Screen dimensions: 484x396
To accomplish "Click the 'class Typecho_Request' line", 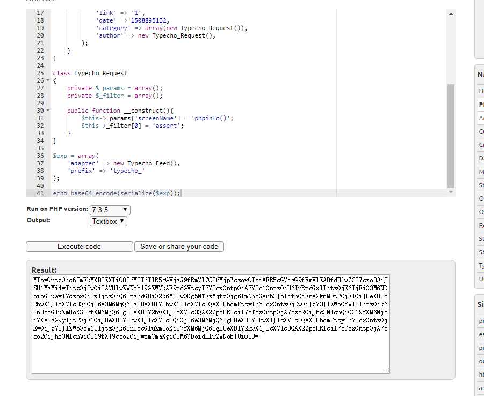I will pos(90,73).
